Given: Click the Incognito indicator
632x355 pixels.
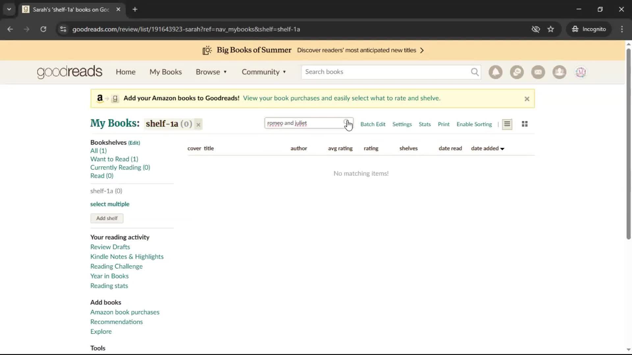Looking at the screenshot, I should pyautogui.click(x=589, y=29).
